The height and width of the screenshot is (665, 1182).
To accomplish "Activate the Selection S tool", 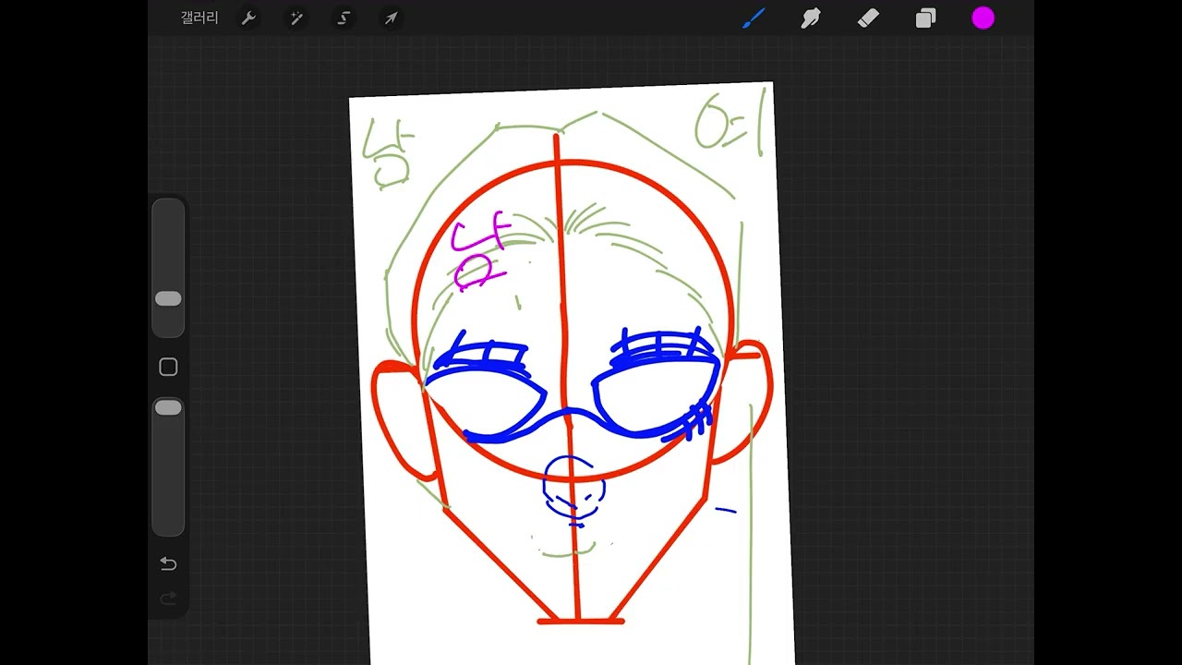I will pyautogui.click(x=344, y=18).
